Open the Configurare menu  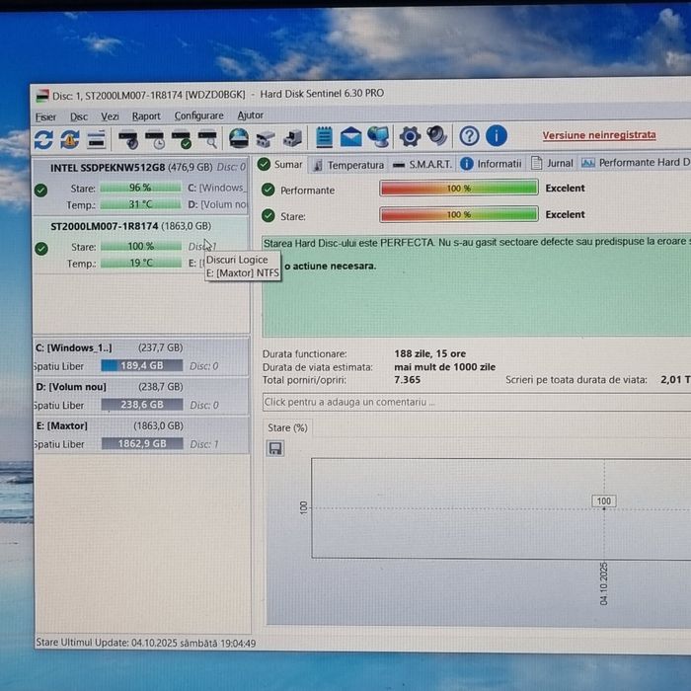[x=198, y=115]
